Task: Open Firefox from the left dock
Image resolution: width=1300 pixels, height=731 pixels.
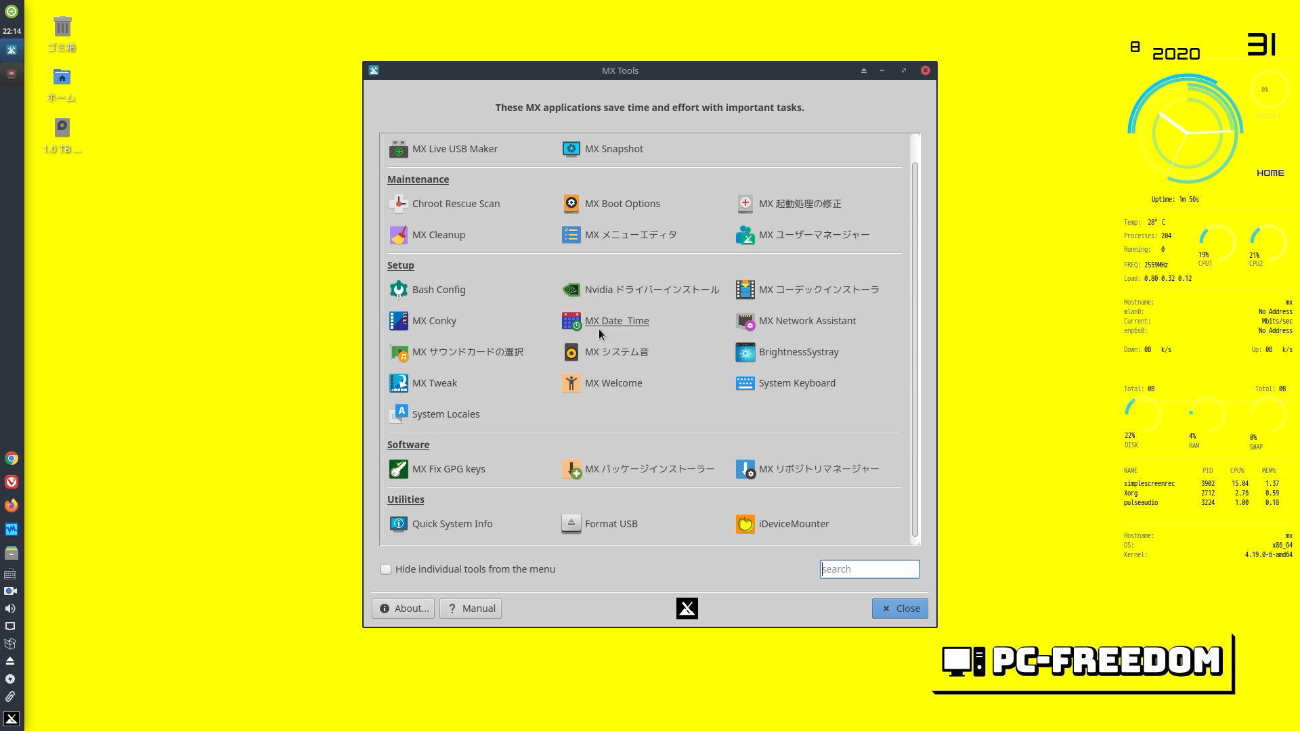Action: point(12,506)
